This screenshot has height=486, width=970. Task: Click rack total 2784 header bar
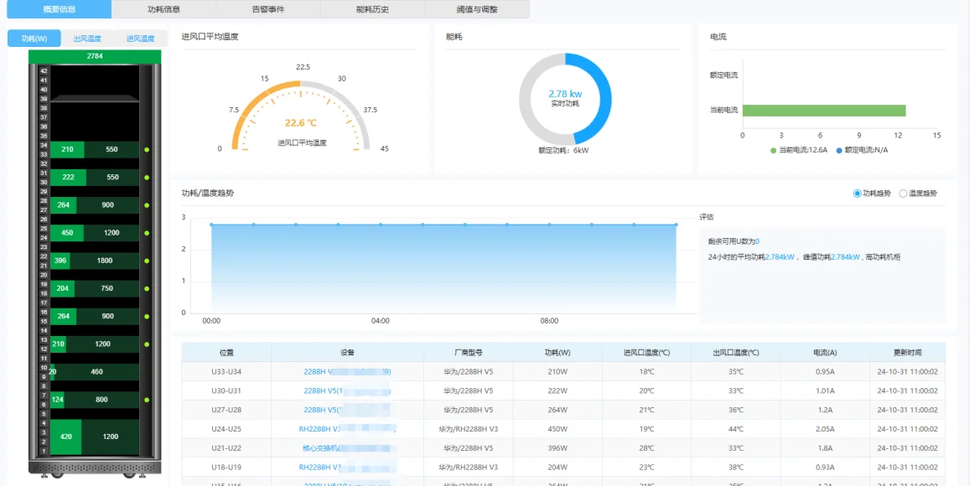point(95,56)
